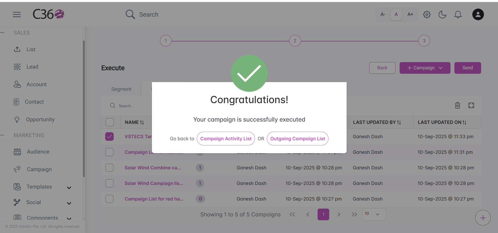Go to the Campaign Activity List
Image resolution: width=498 pixels, height=233 pixels.
(x=226, y=139)
